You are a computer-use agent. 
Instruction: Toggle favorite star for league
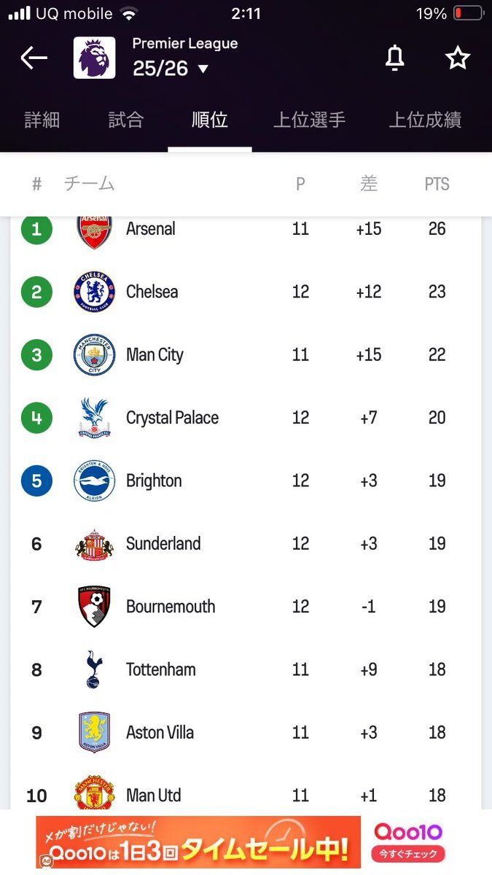458,58
